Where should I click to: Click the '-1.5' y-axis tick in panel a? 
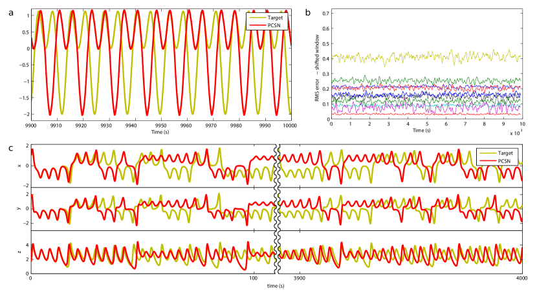pyautogui.click(x=24, y=98)
